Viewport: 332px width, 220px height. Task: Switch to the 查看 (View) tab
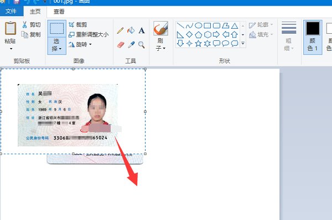[x=59, y=12]
